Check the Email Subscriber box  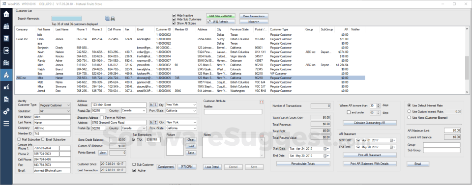click(x=43, y=139)
